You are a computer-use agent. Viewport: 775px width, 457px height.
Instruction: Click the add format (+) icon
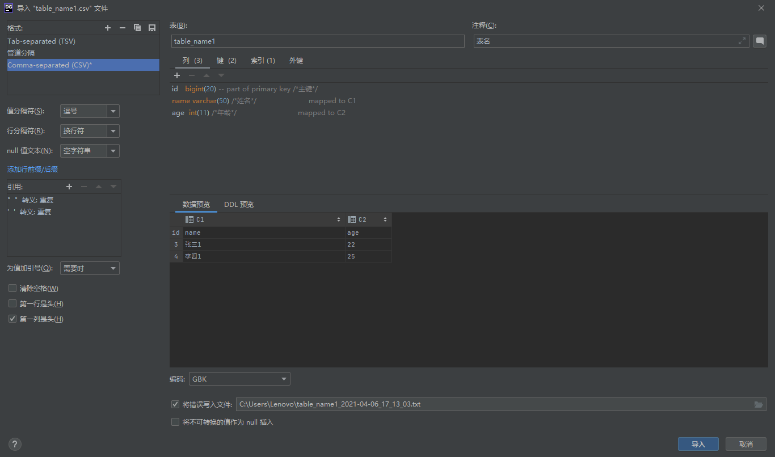[108, 27]
